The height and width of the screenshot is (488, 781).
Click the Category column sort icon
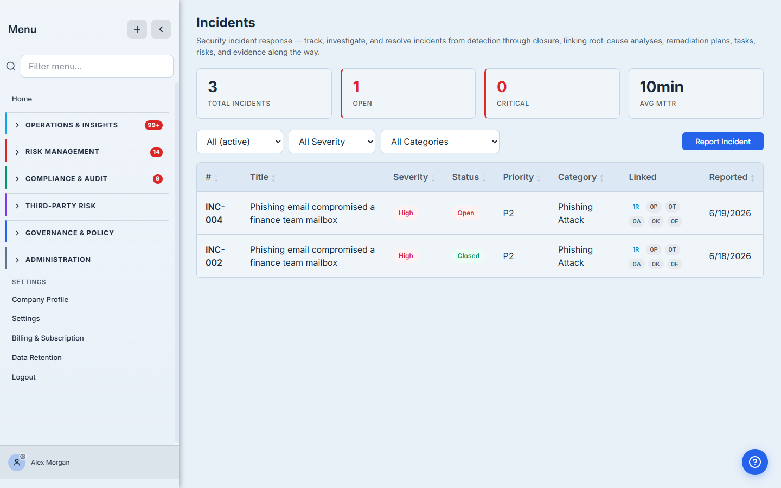click(x=601, y=178)
